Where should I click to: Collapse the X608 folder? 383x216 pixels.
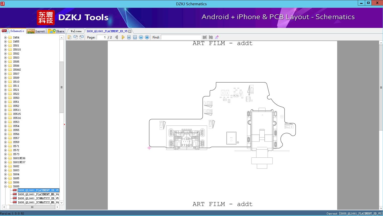point(5,186)
